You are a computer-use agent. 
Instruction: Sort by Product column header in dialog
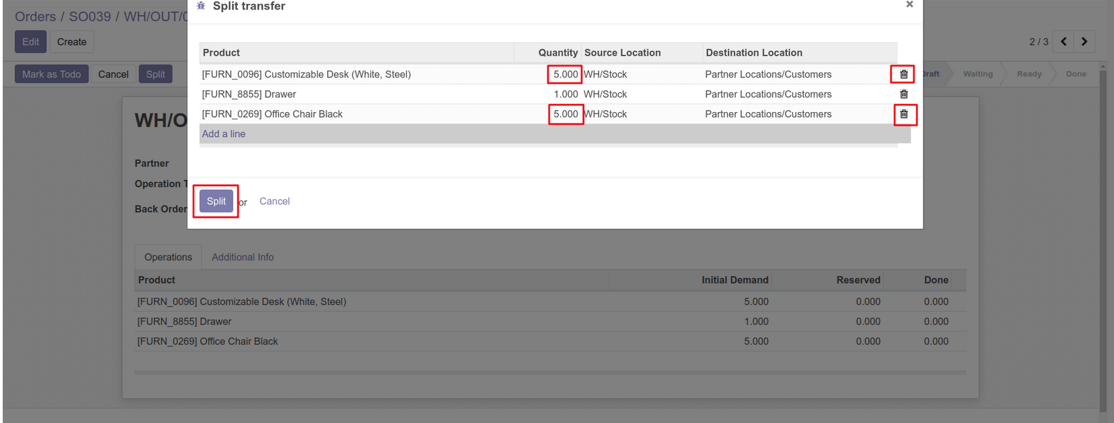click(x=221, y=53)
